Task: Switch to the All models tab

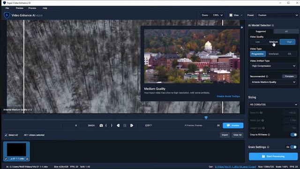Action: click(x=286, y=31)
